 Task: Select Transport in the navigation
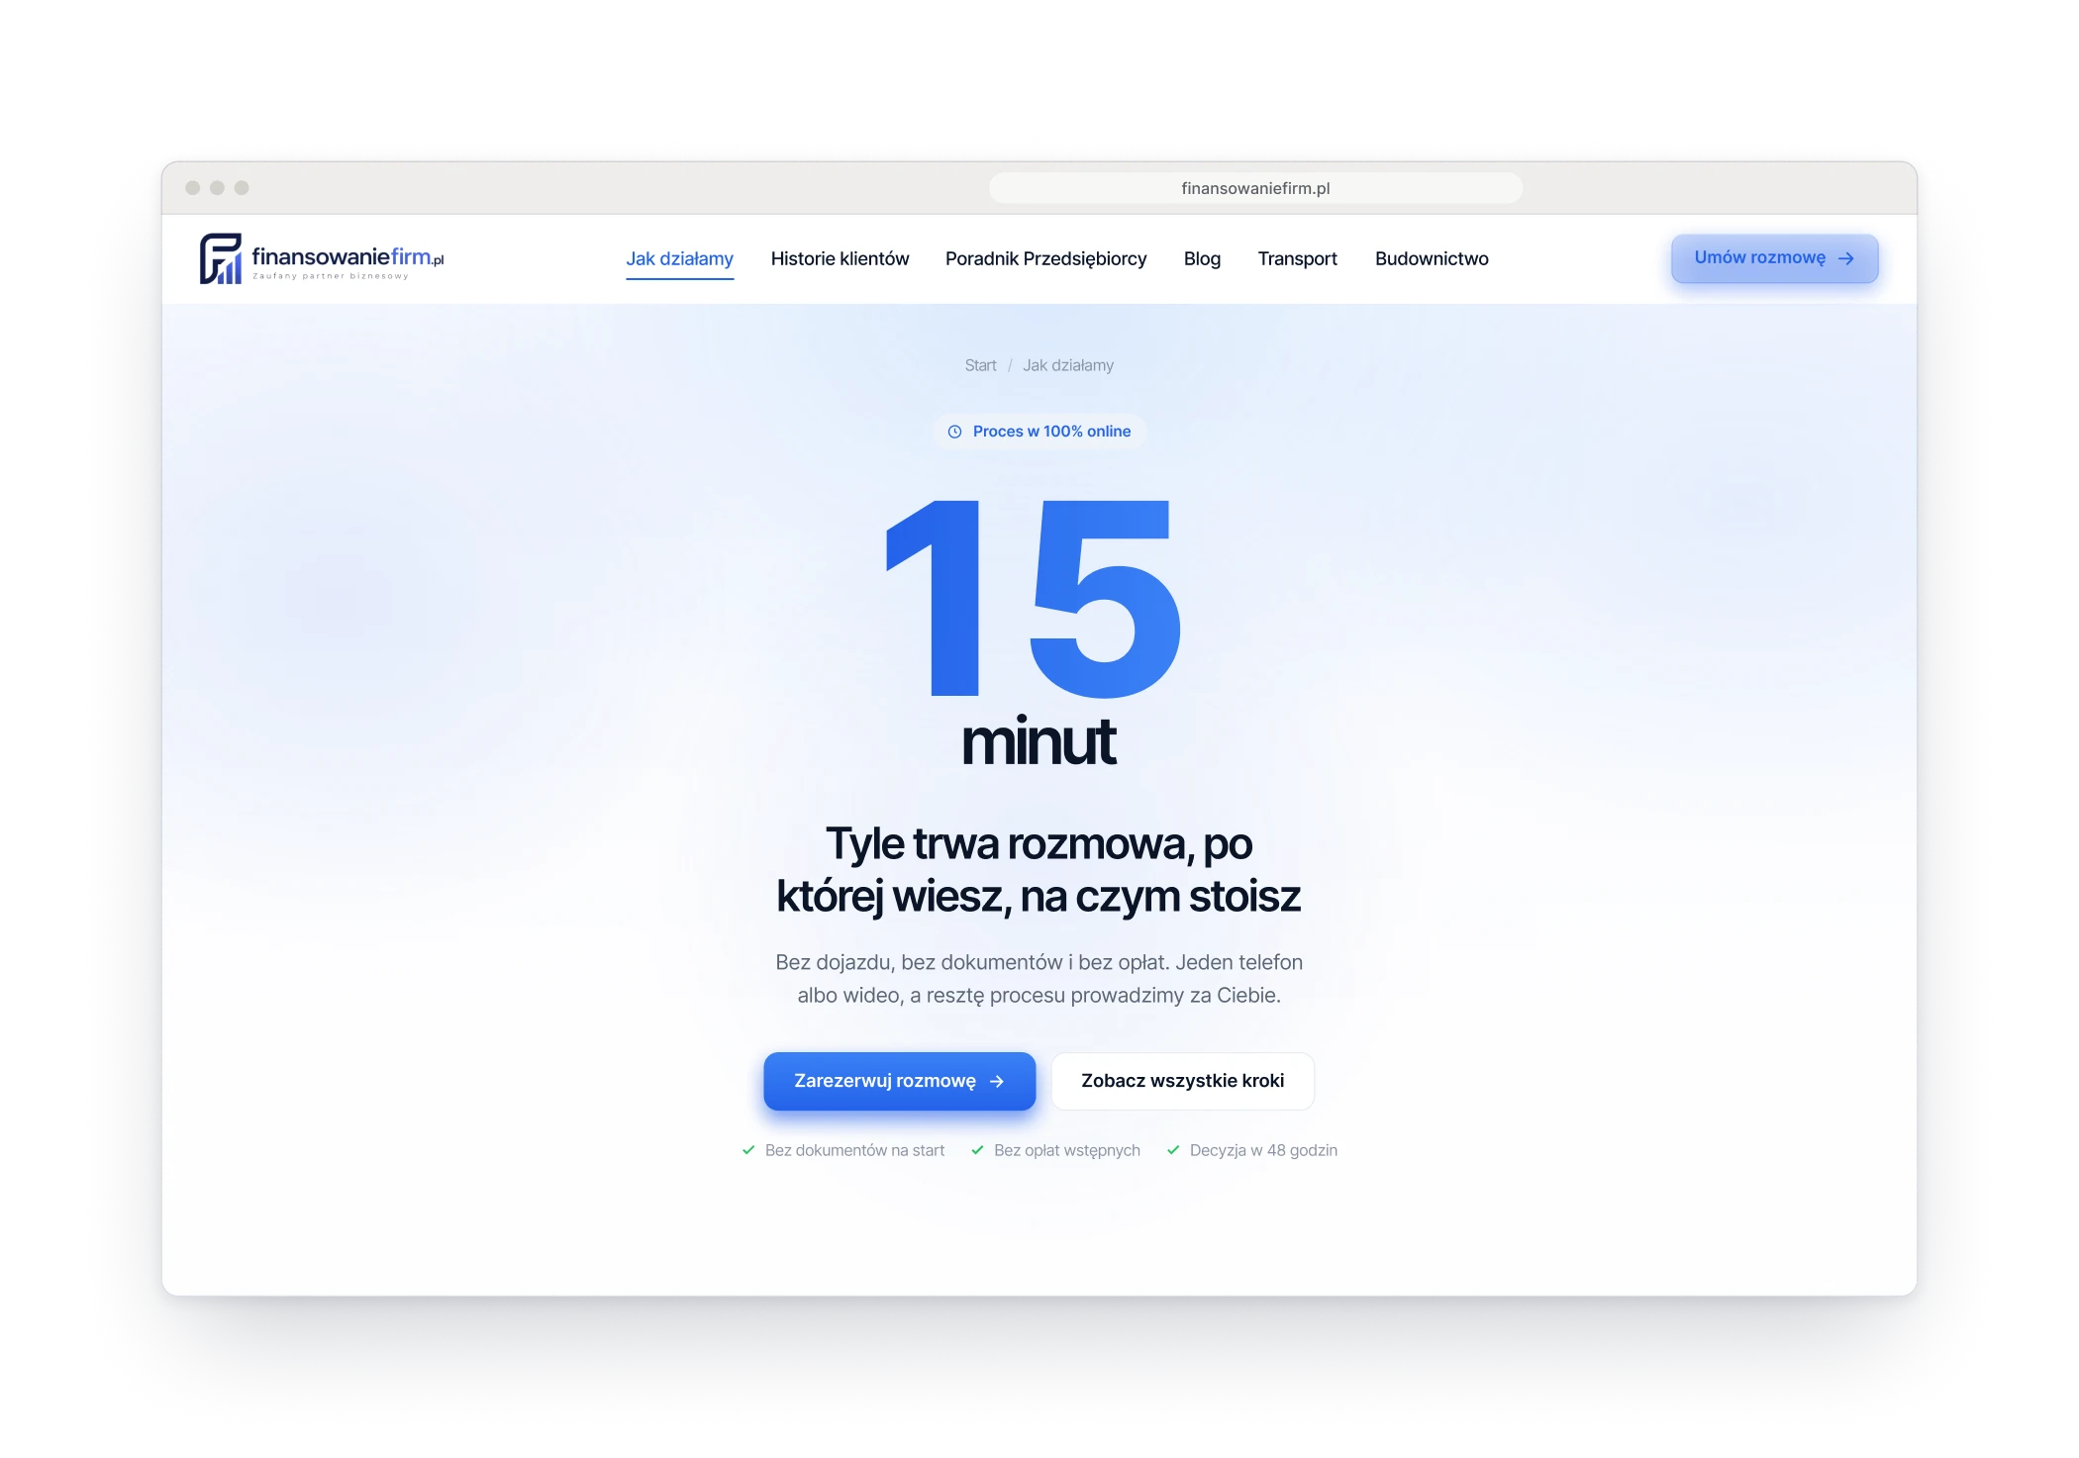[1297, 259]
